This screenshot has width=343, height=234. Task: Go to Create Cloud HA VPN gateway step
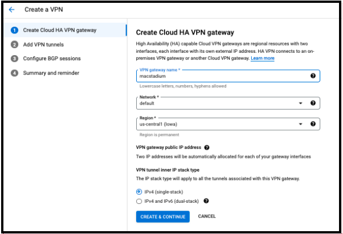pos(59,30)
